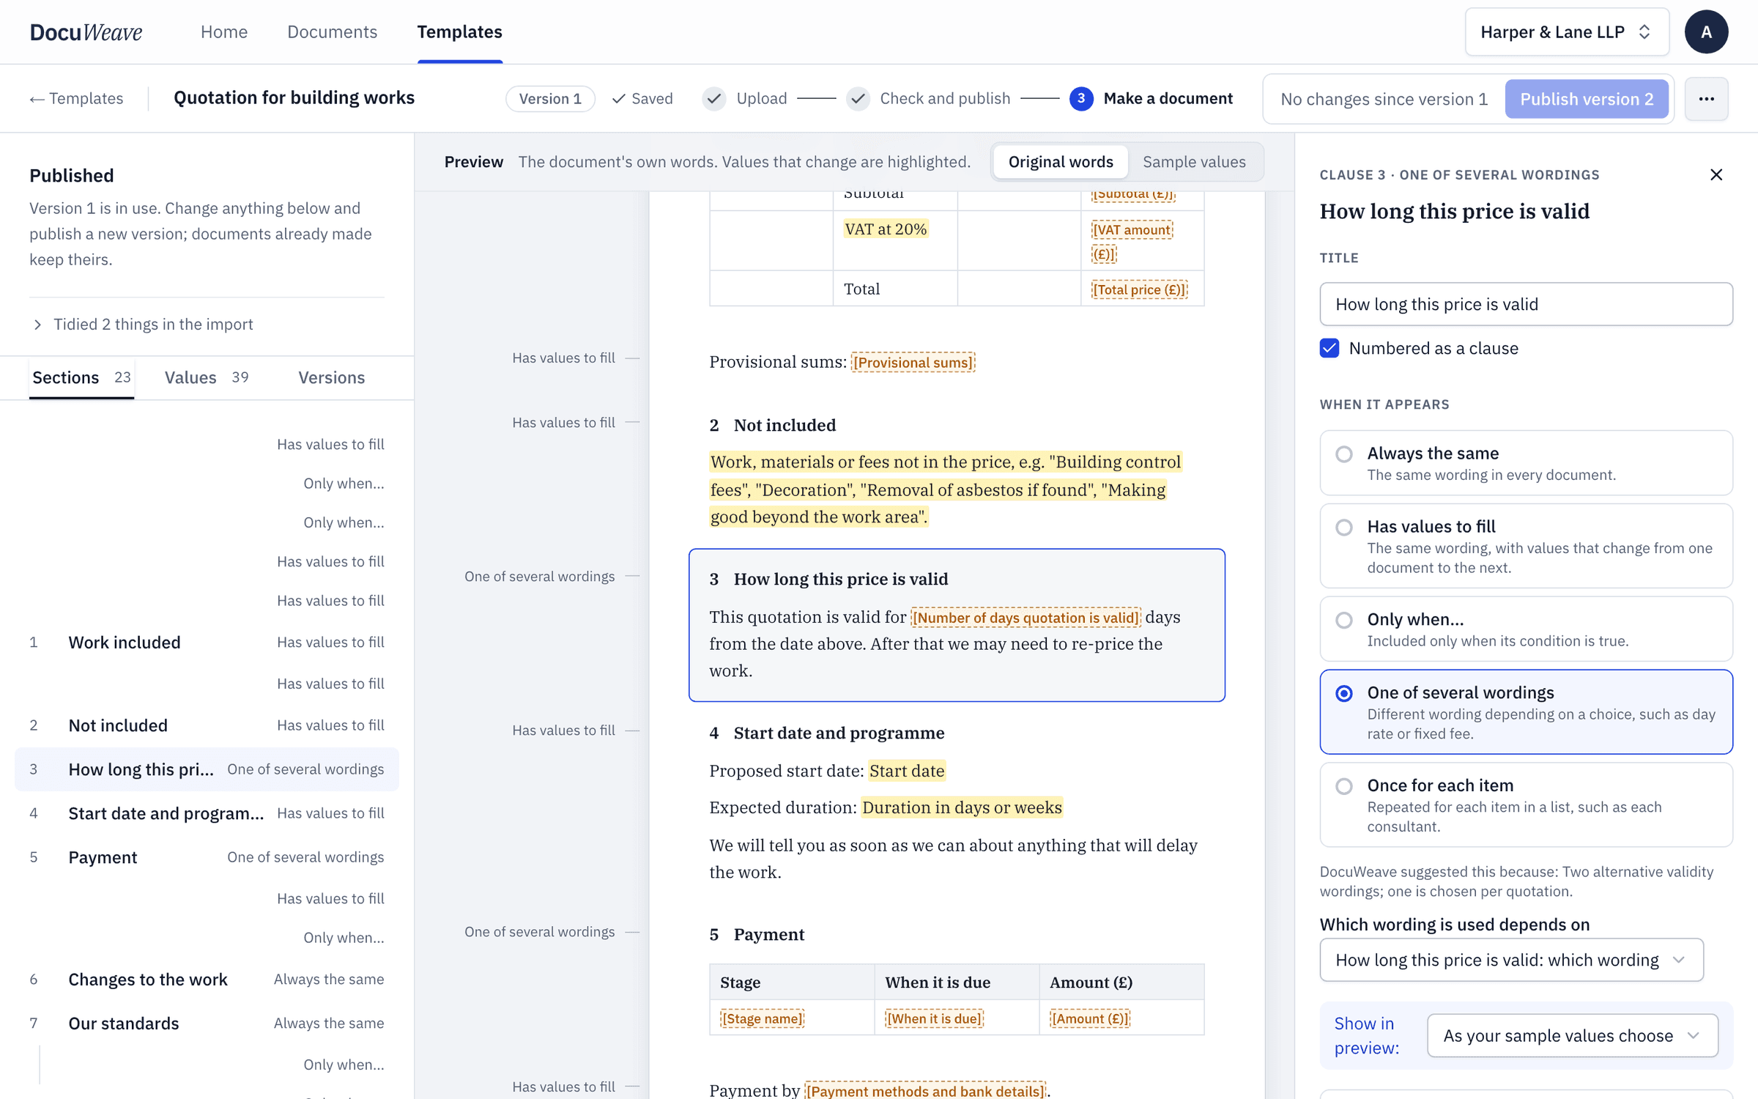Expand Tidied 2 things in the import
Viewport: 1758px width, 1099px height.
pos(141,325)
